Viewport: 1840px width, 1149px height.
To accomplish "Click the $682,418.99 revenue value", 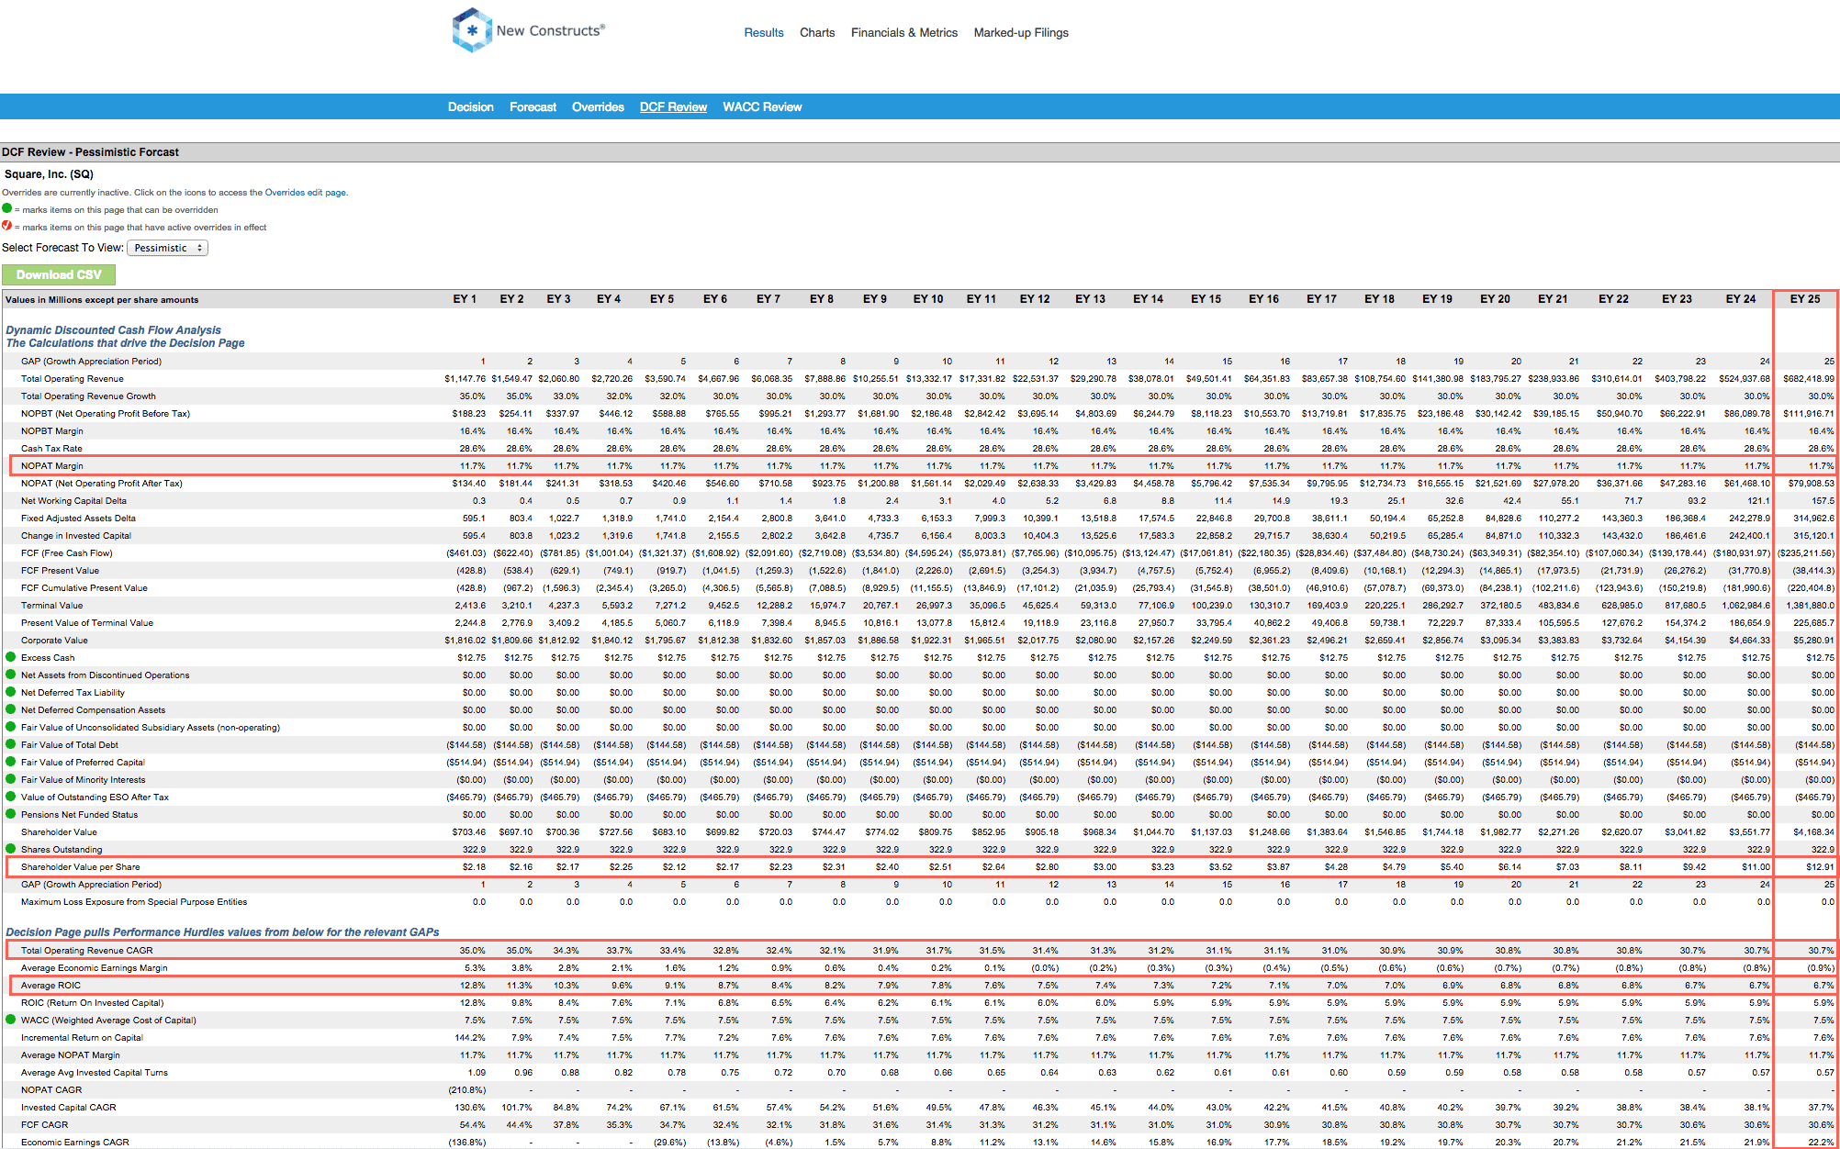I will 1809,379.
